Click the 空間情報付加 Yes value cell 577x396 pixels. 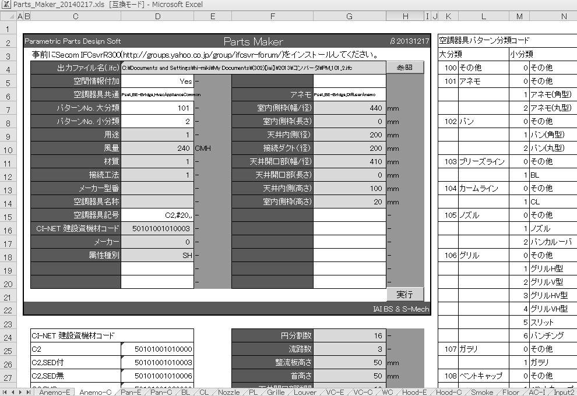click(157, 82)
